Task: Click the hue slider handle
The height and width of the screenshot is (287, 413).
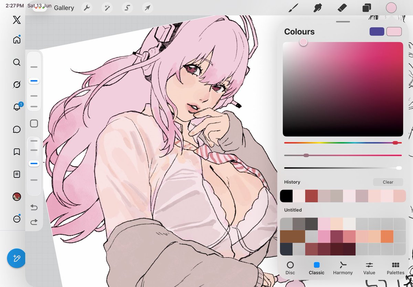Action: (x=395, y=142)
